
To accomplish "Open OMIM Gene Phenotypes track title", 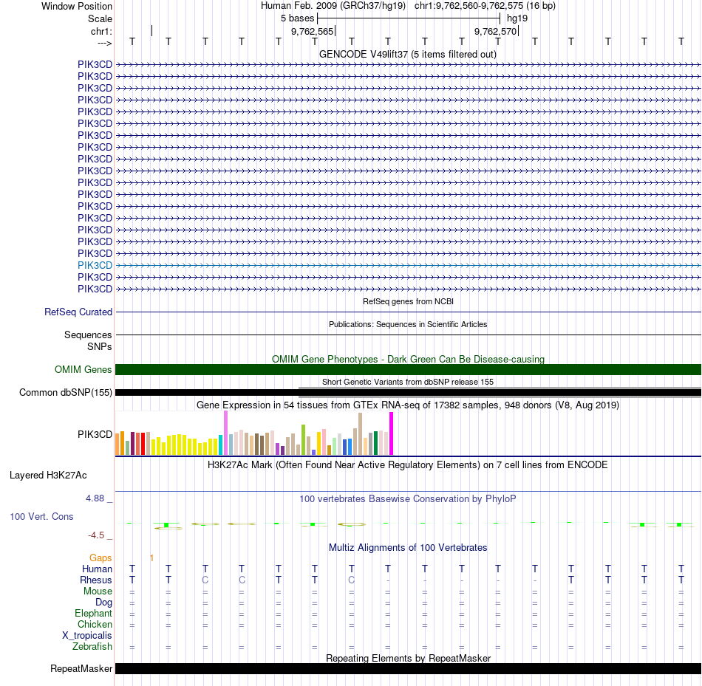I will [408, 359].
